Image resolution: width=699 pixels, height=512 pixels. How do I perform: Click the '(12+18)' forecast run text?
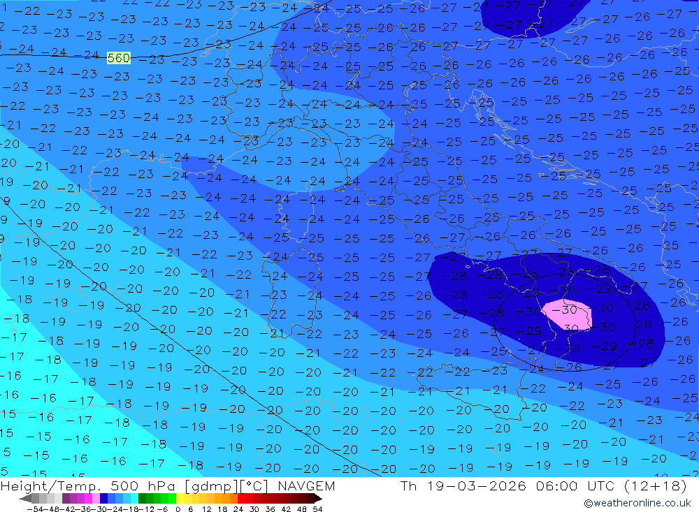coord(655,485)
